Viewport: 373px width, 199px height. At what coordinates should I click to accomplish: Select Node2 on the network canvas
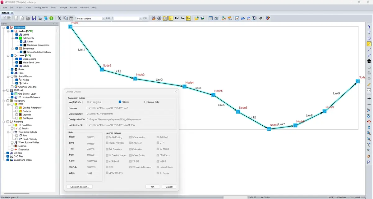tap(102, 70)
